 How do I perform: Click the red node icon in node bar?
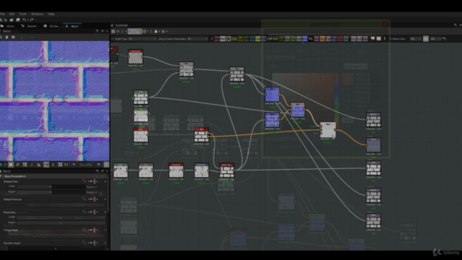click(x=340, y=38)
